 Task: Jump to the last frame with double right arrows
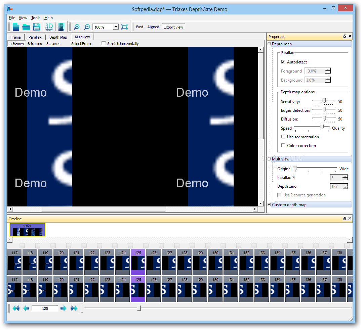(x=74, y=308)
